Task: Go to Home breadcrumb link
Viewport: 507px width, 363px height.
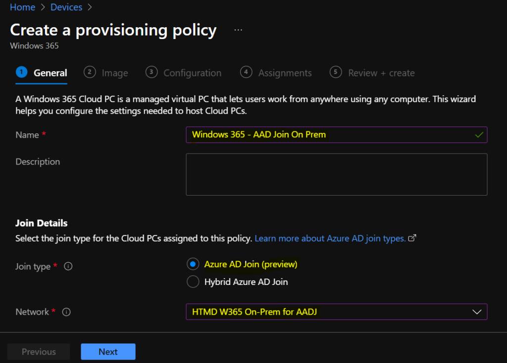Action: (x=23, y=7)
